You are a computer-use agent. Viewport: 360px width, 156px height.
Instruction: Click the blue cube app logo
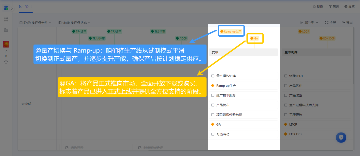pos(6,8)
